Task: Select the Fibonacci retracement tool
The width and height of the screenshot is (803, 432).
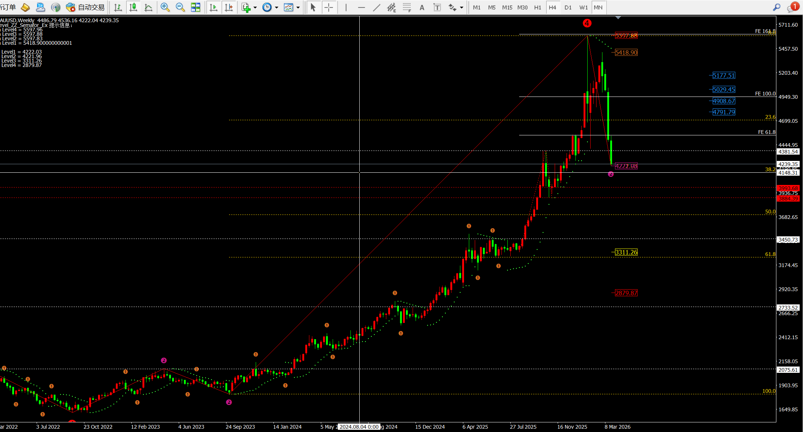Action: [407, 7]
